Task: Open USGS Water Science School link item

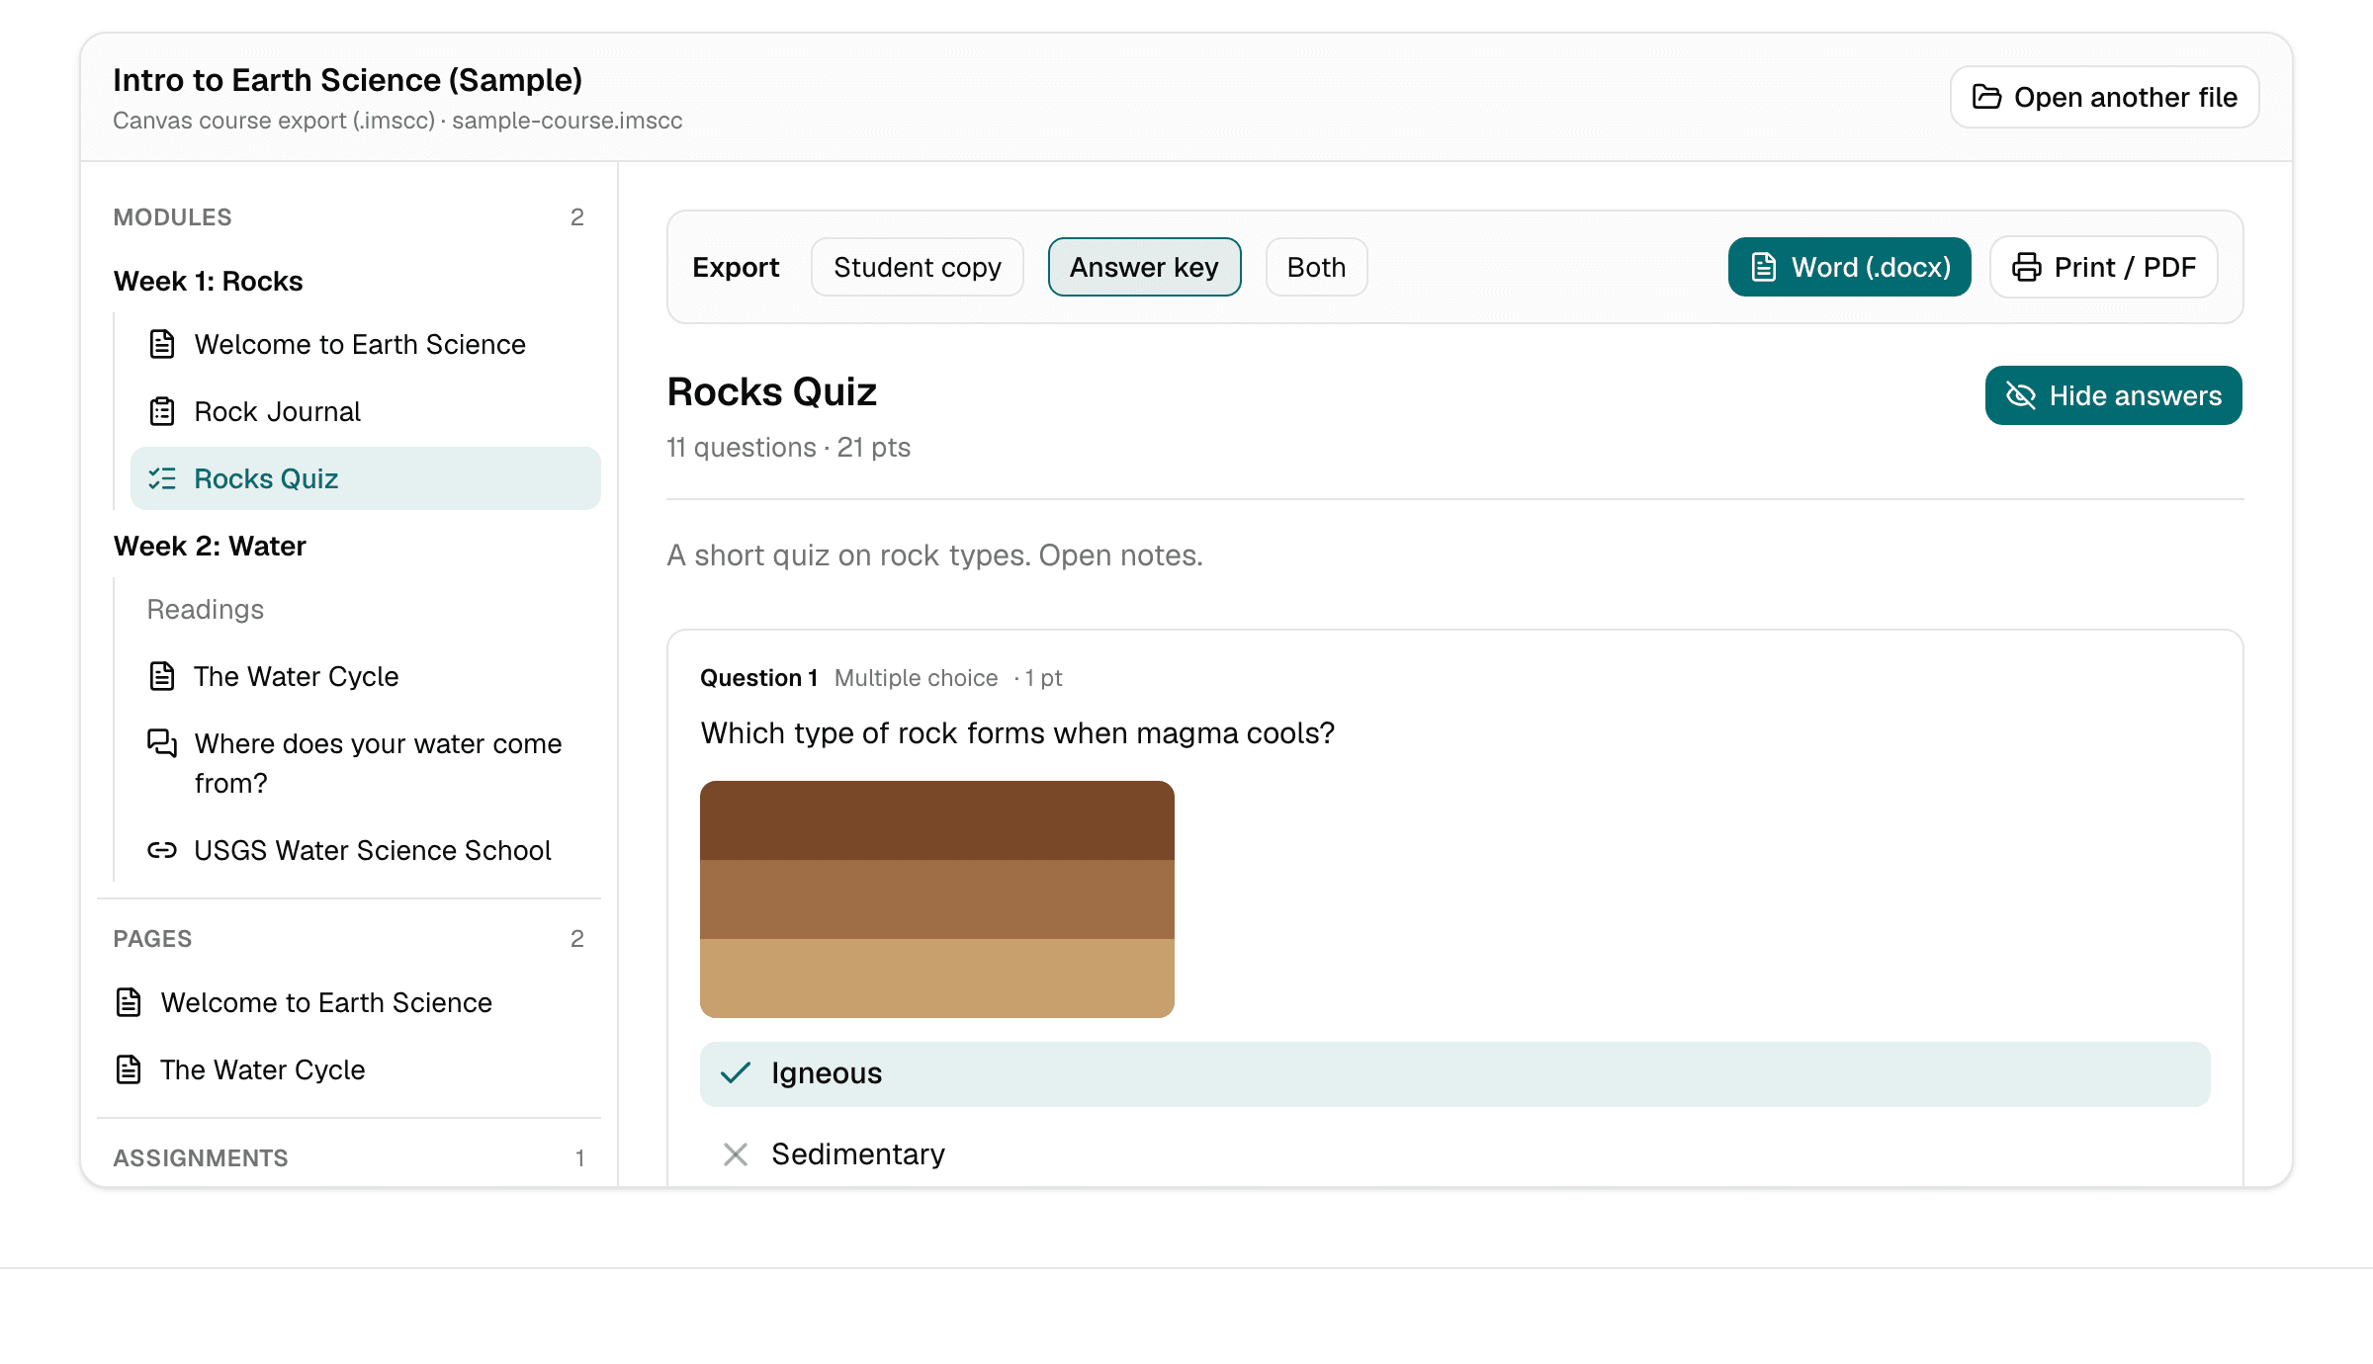Action: (x=366, y=850)
